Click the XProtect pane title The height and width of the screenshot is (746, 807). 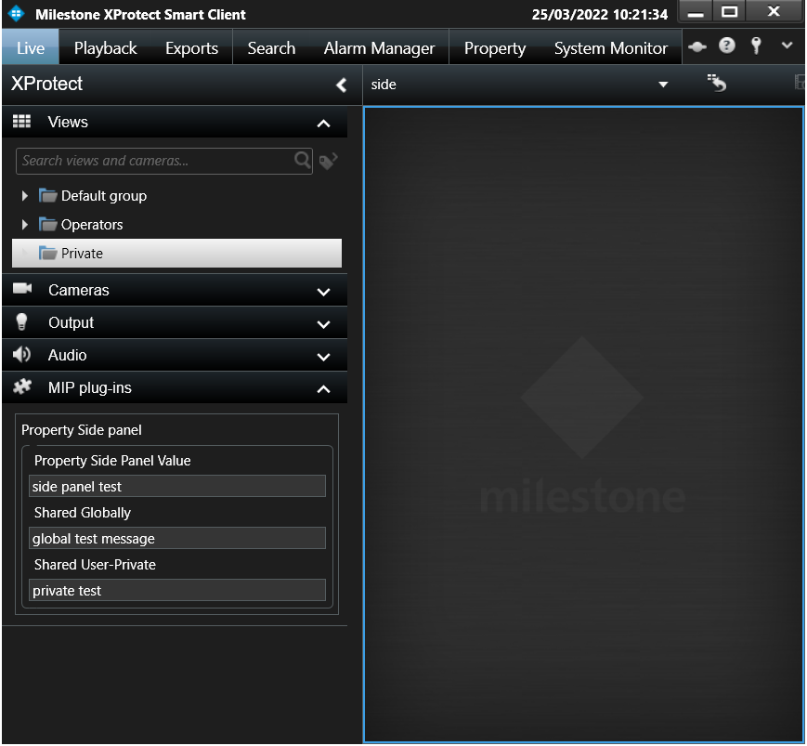pos(46,84)
